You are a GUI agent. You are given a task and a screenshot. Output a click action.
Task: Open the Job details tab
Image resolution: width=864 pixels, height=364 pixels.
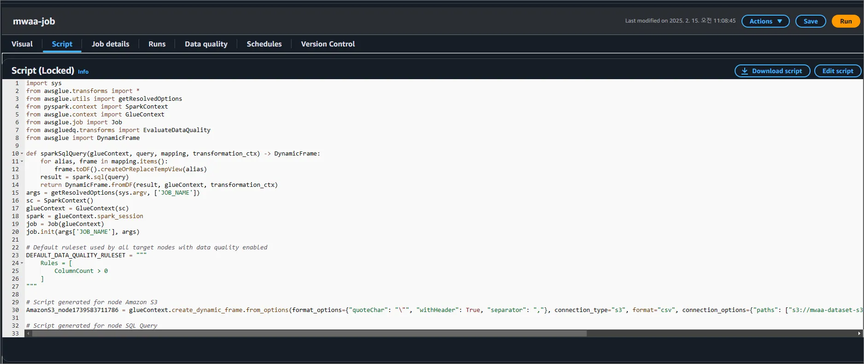[111, 44]
